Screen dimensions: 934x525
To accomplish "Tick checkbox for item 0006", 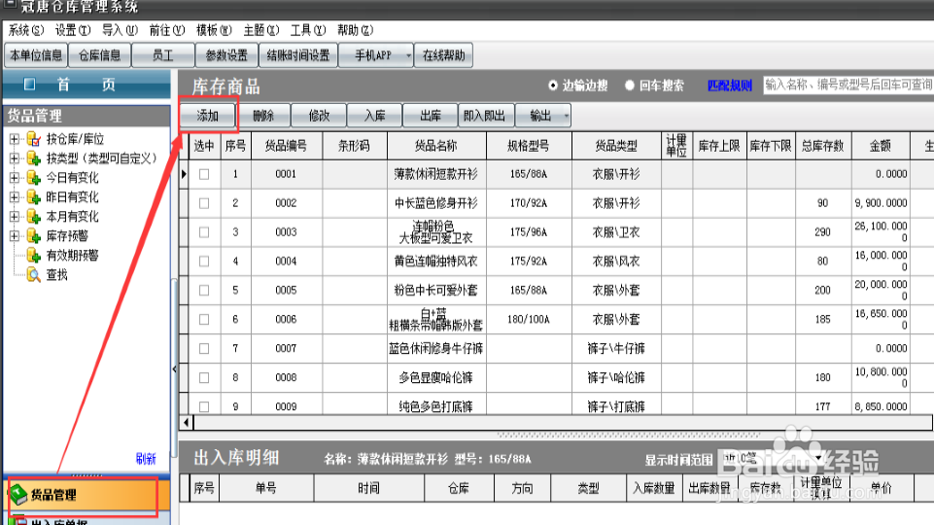I will [x=204, y=320].
